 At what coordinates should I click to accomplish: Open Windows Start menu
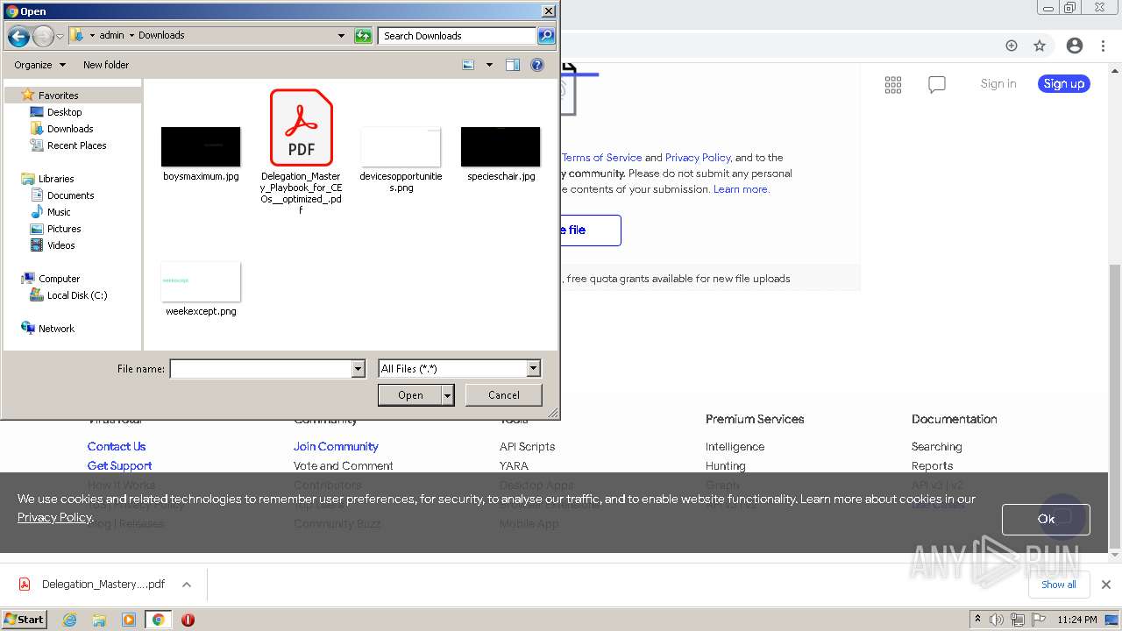24,620
